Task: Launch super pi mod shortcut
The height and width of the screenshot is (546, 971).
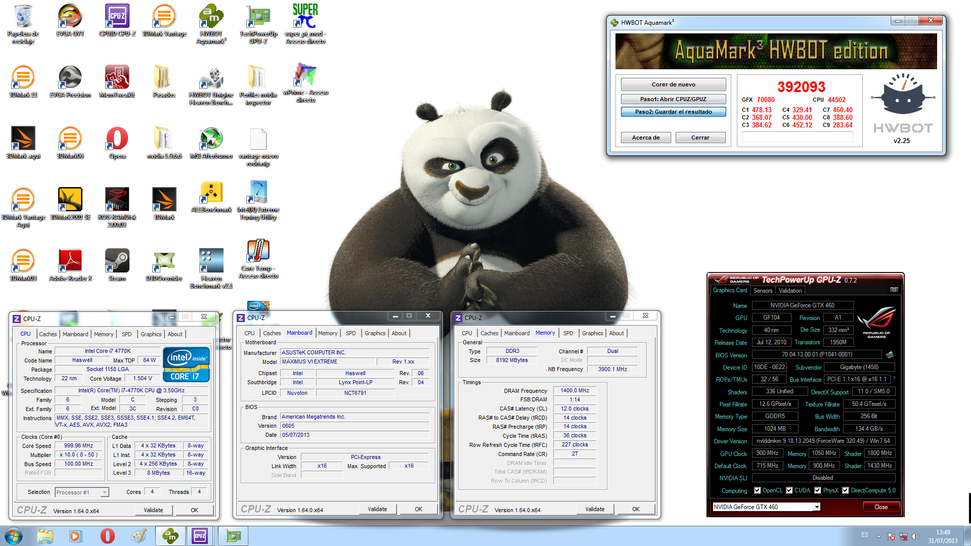Action: (x=305, y=24)
